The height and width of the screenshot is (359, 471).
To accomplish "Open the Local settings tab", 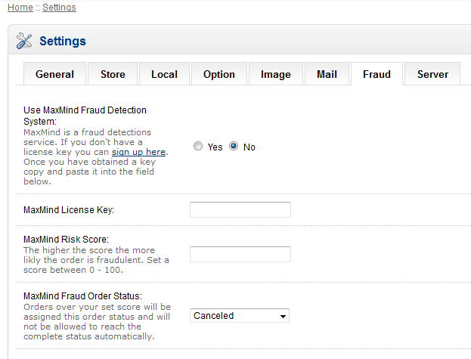I will point(164,74).
